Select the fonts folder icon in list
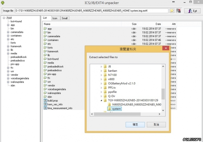The width and height of the screenshot is (203, 142). (x=45, y=47)
